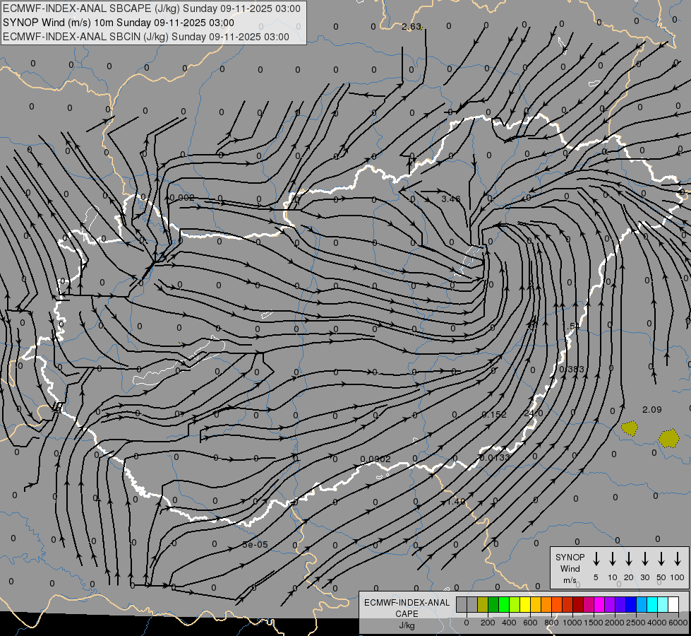Pick the pure yellow CAPE legend swatch
This screenshot has height=636, width=691.
coord(525,604)
